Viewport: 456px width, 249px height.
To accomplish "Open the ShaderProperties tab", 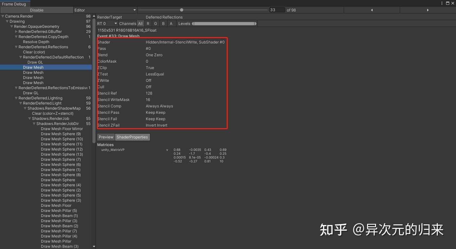I will 132,137.
